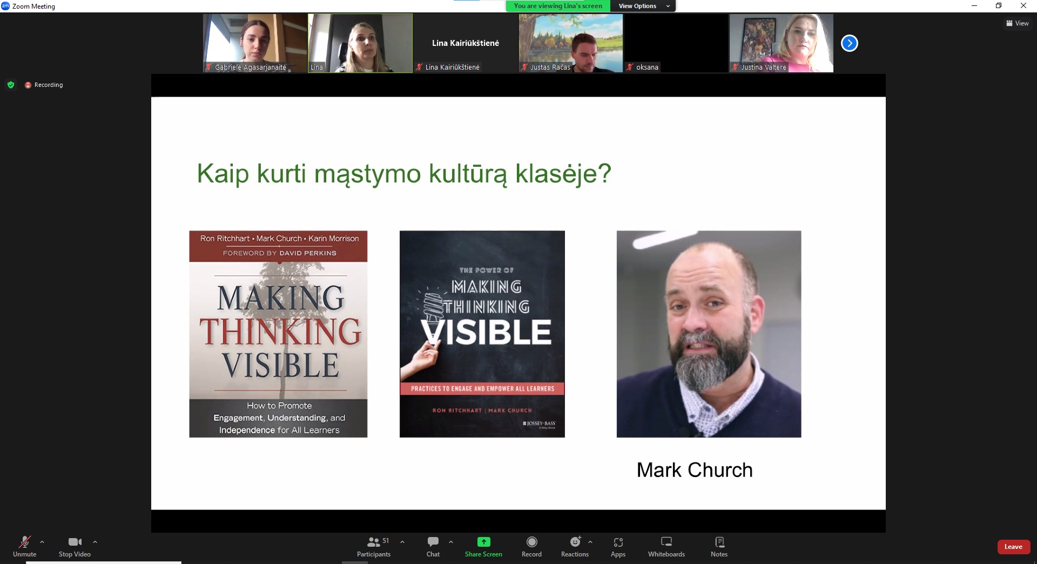Restore down the Zoom window
The height and width of the screenshot is (564, 1037).
pyautogui.click(x=999, y=6)
